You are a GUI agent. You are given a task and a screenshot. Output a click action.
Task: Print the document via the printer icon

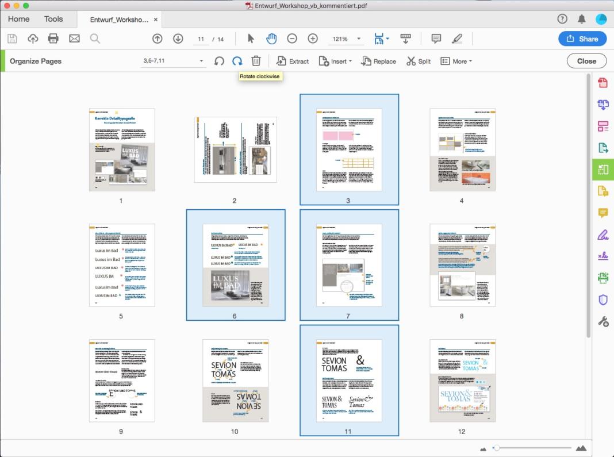pyautogui.click(x=53, y=39)
